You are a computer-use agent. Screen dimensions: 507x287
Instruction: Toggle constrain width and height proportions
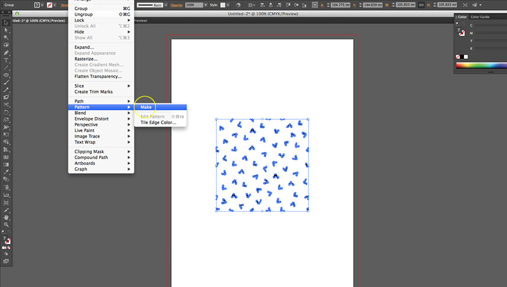(x=421, y=5)
